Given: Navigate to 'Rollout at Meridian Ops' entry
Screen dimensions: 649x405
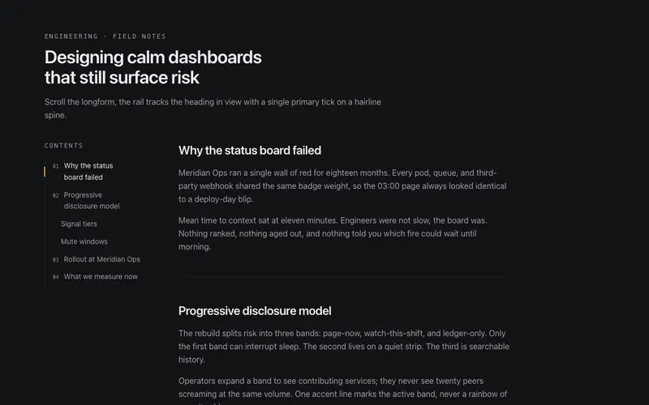Looking at the screenshot, I should (102, 259).
